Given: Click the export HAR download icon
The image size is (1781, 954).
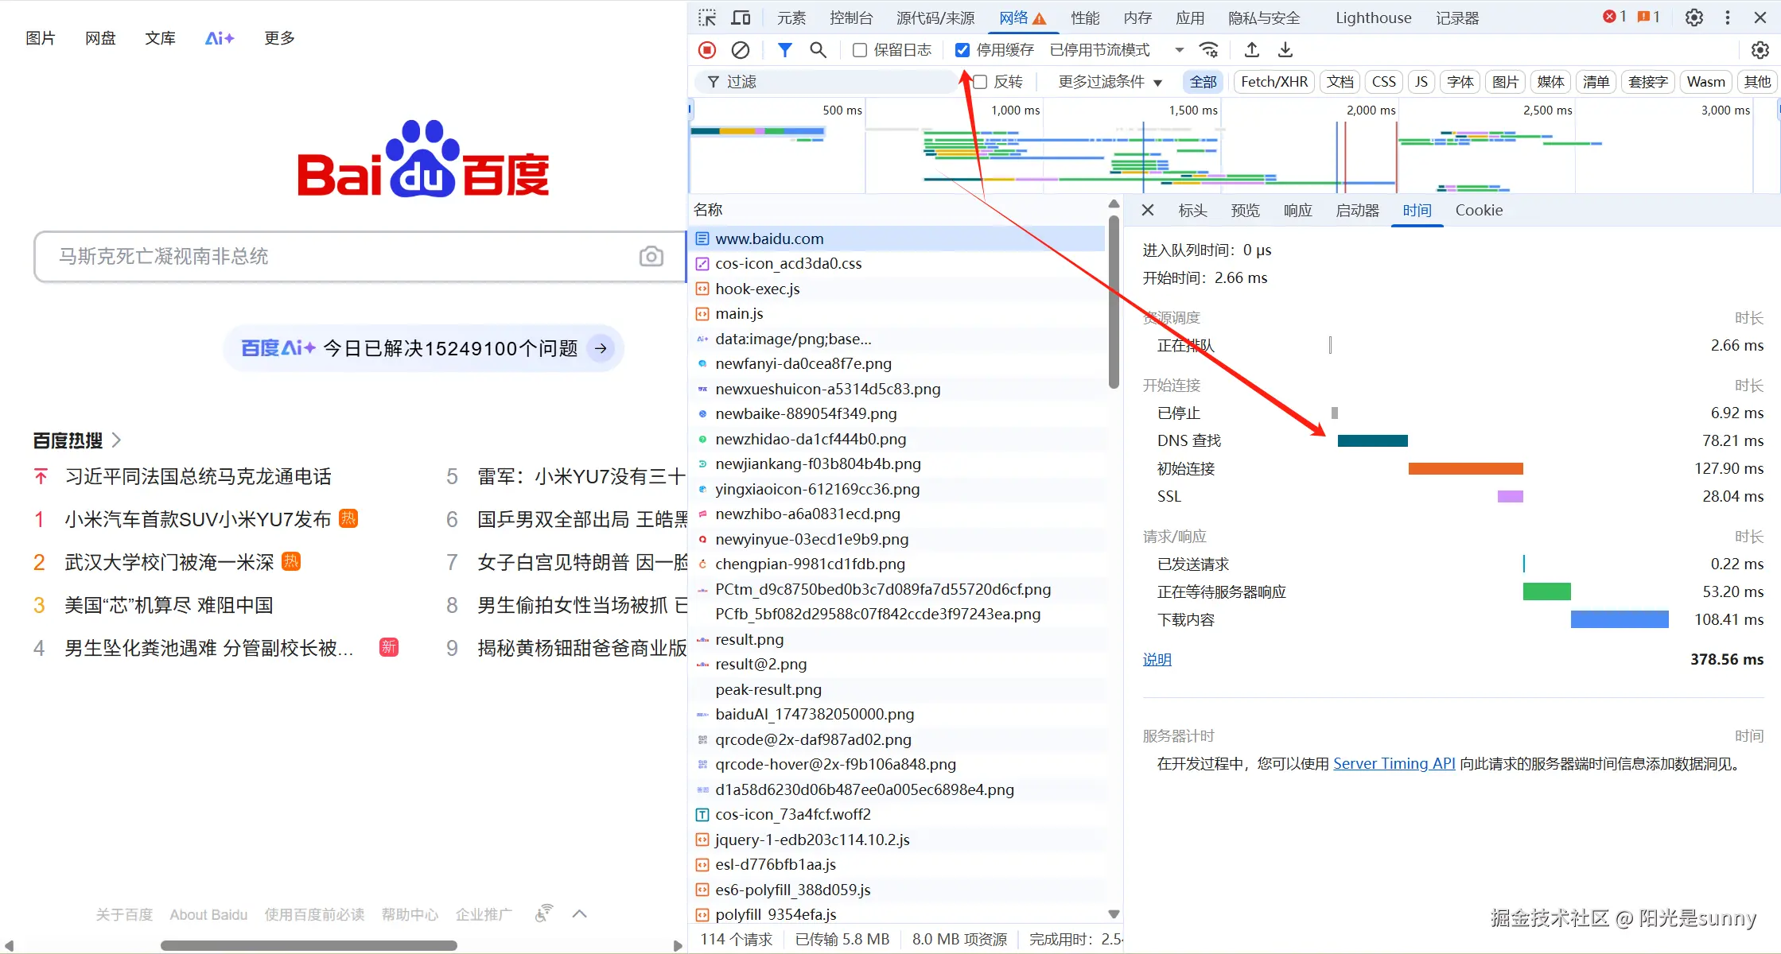Looking at the screenshot, I should [x=1285, y=50].
